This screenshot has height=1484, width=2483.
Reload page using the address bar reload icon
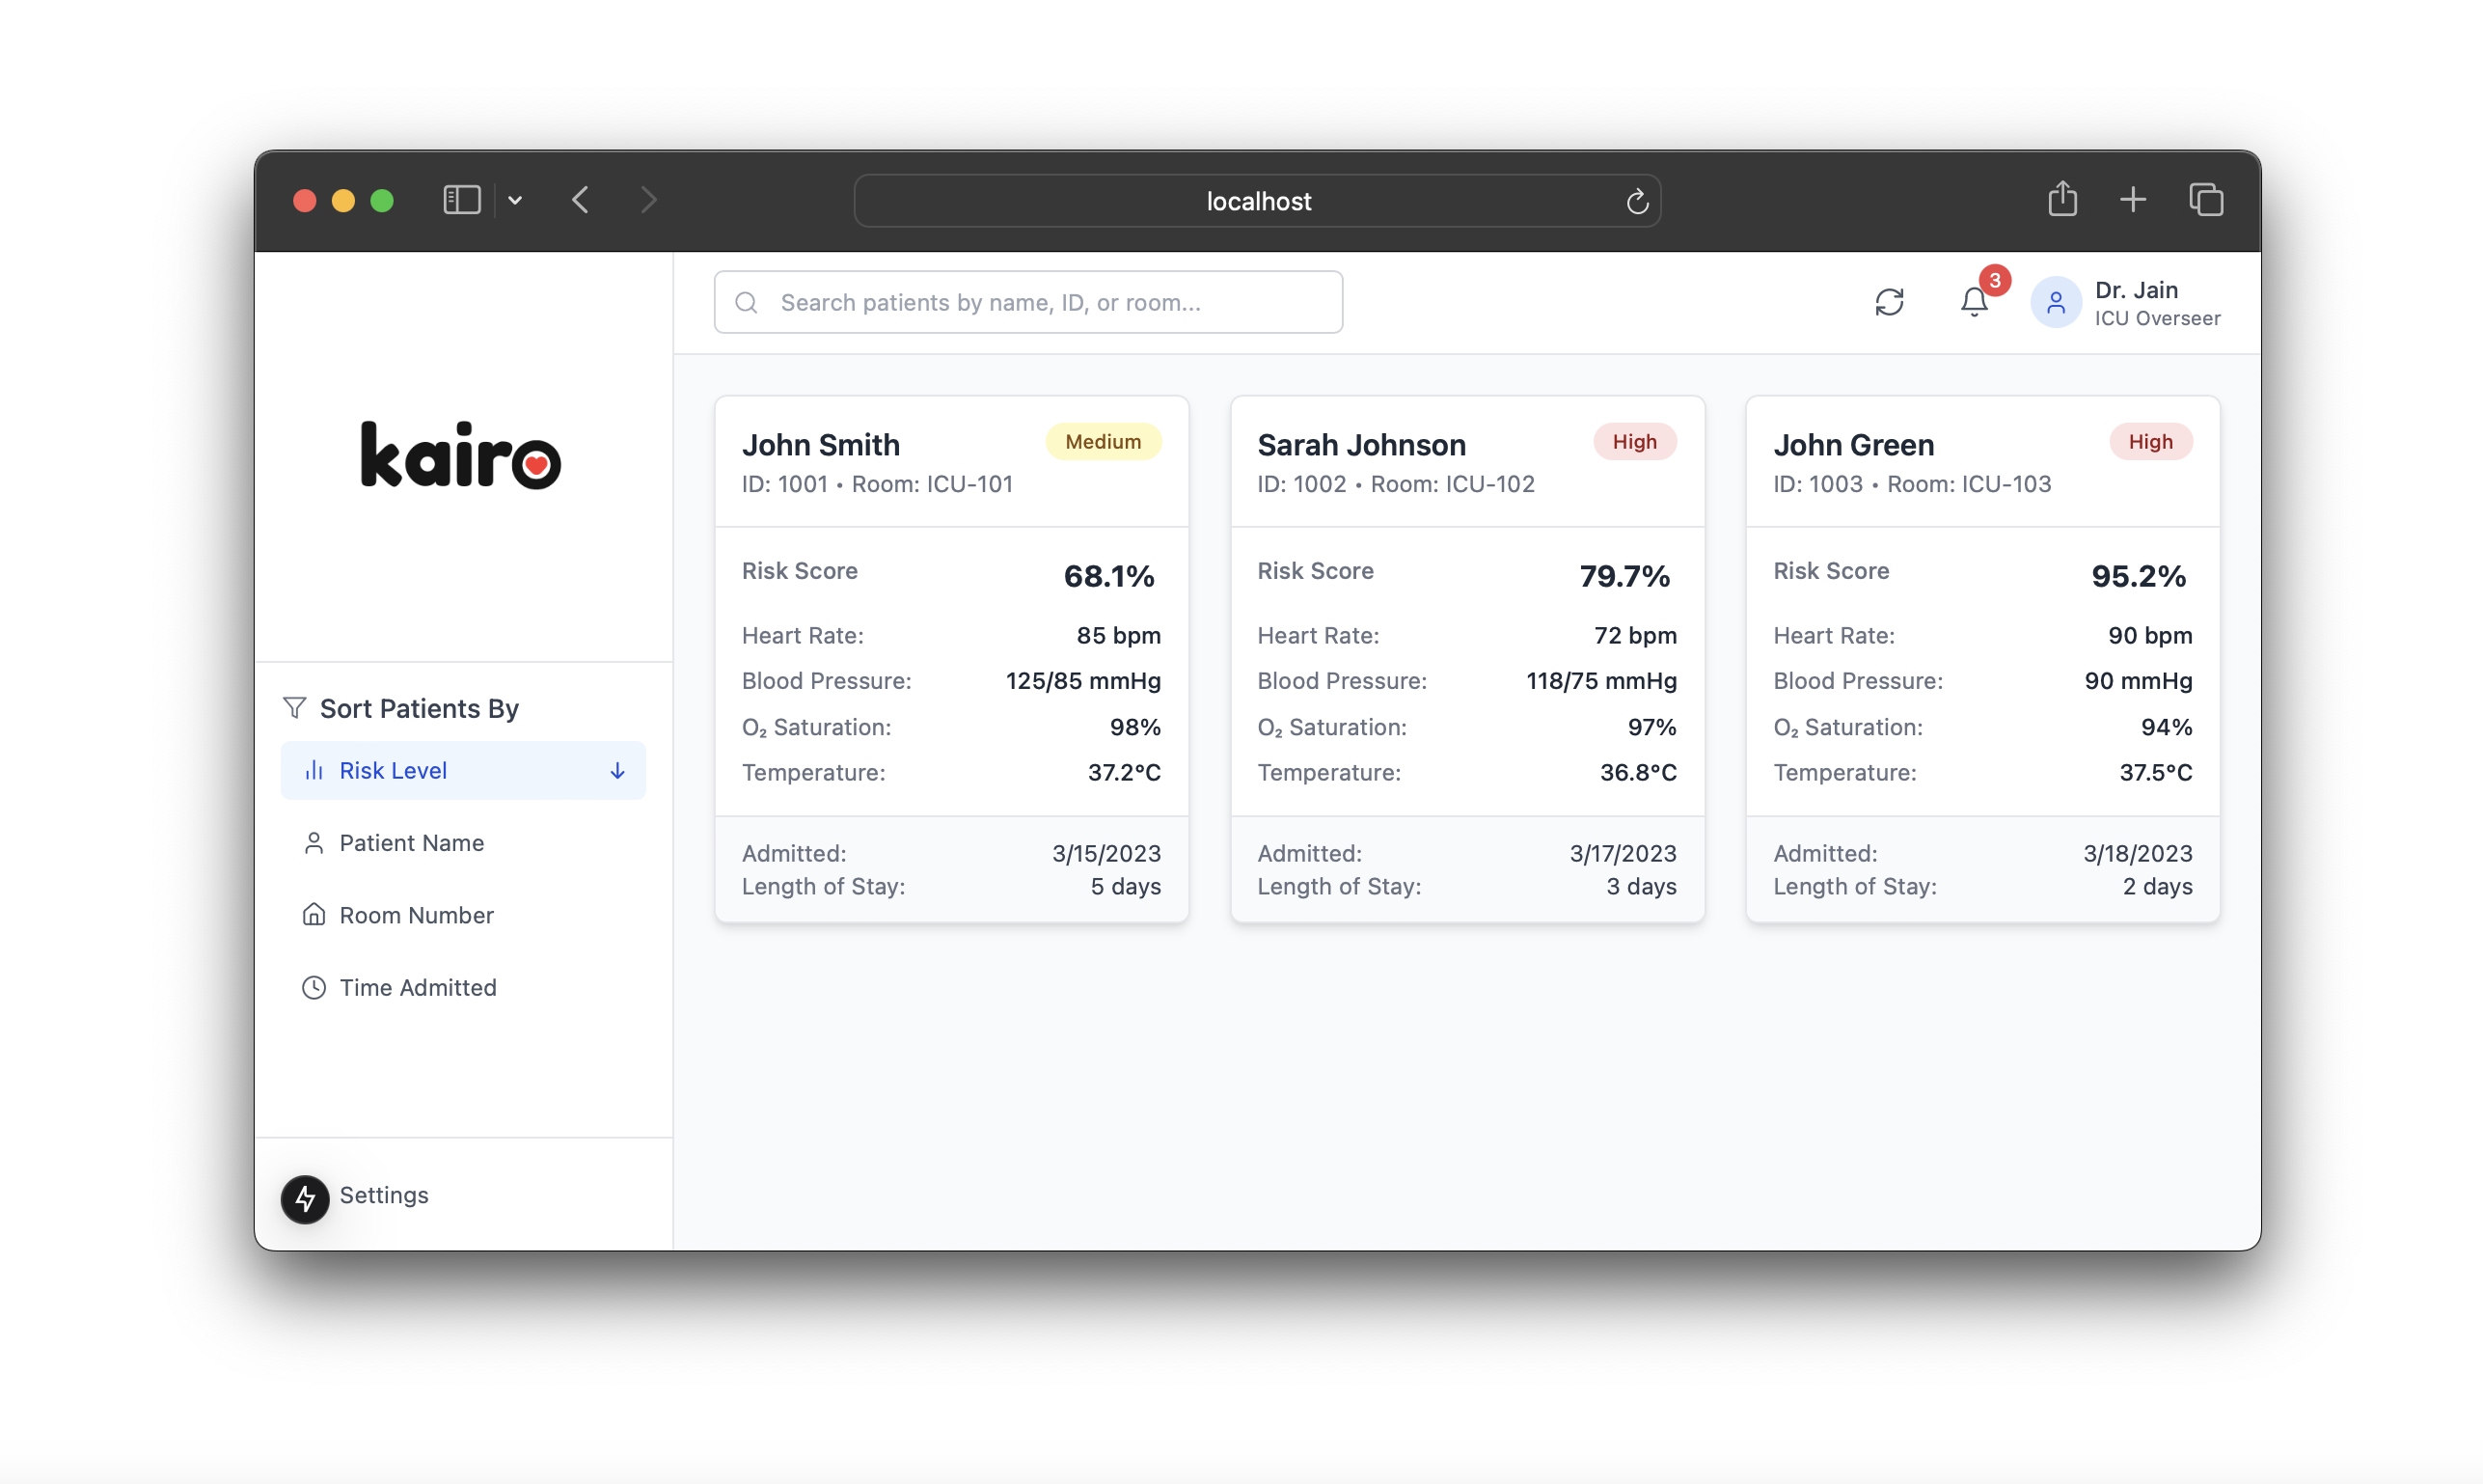pyautogui.click(x=1636, y=202)
